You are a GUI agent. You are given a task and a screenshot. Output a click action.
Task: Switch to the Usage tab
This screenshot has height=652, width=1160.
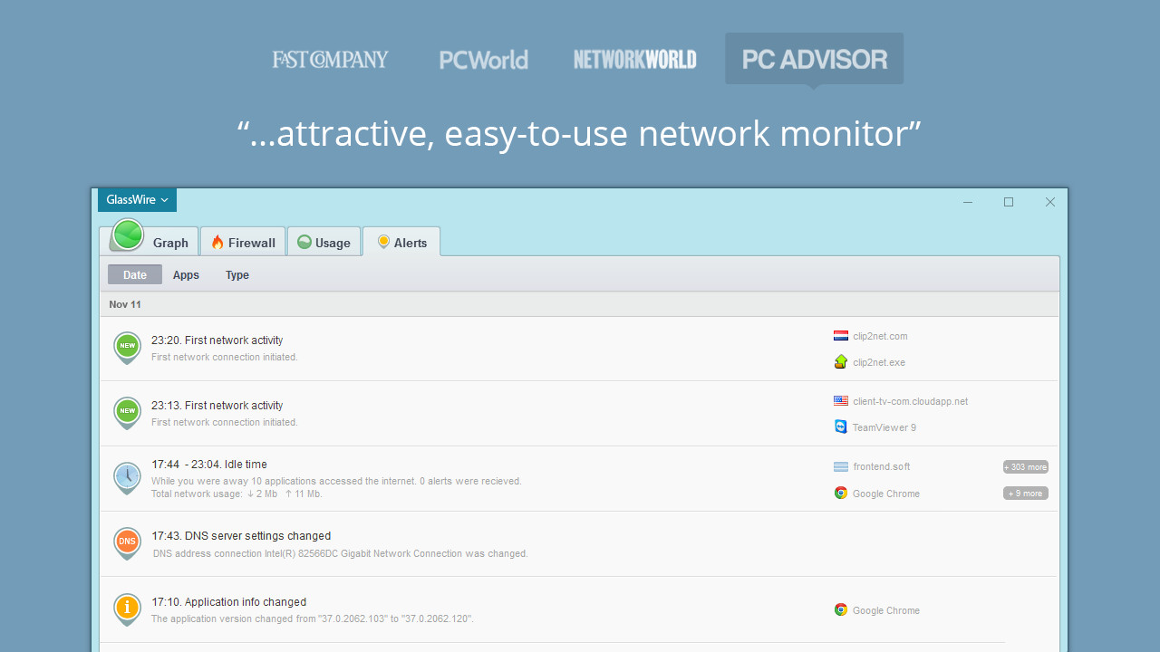tap(324, 242)
